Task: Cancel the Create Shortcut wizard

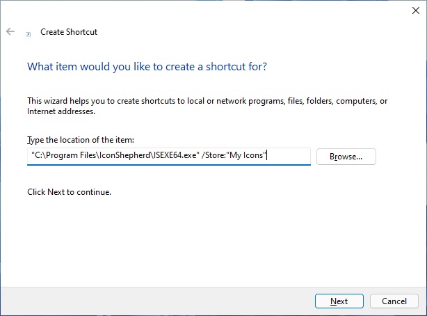Action: (x=394, y=301)
